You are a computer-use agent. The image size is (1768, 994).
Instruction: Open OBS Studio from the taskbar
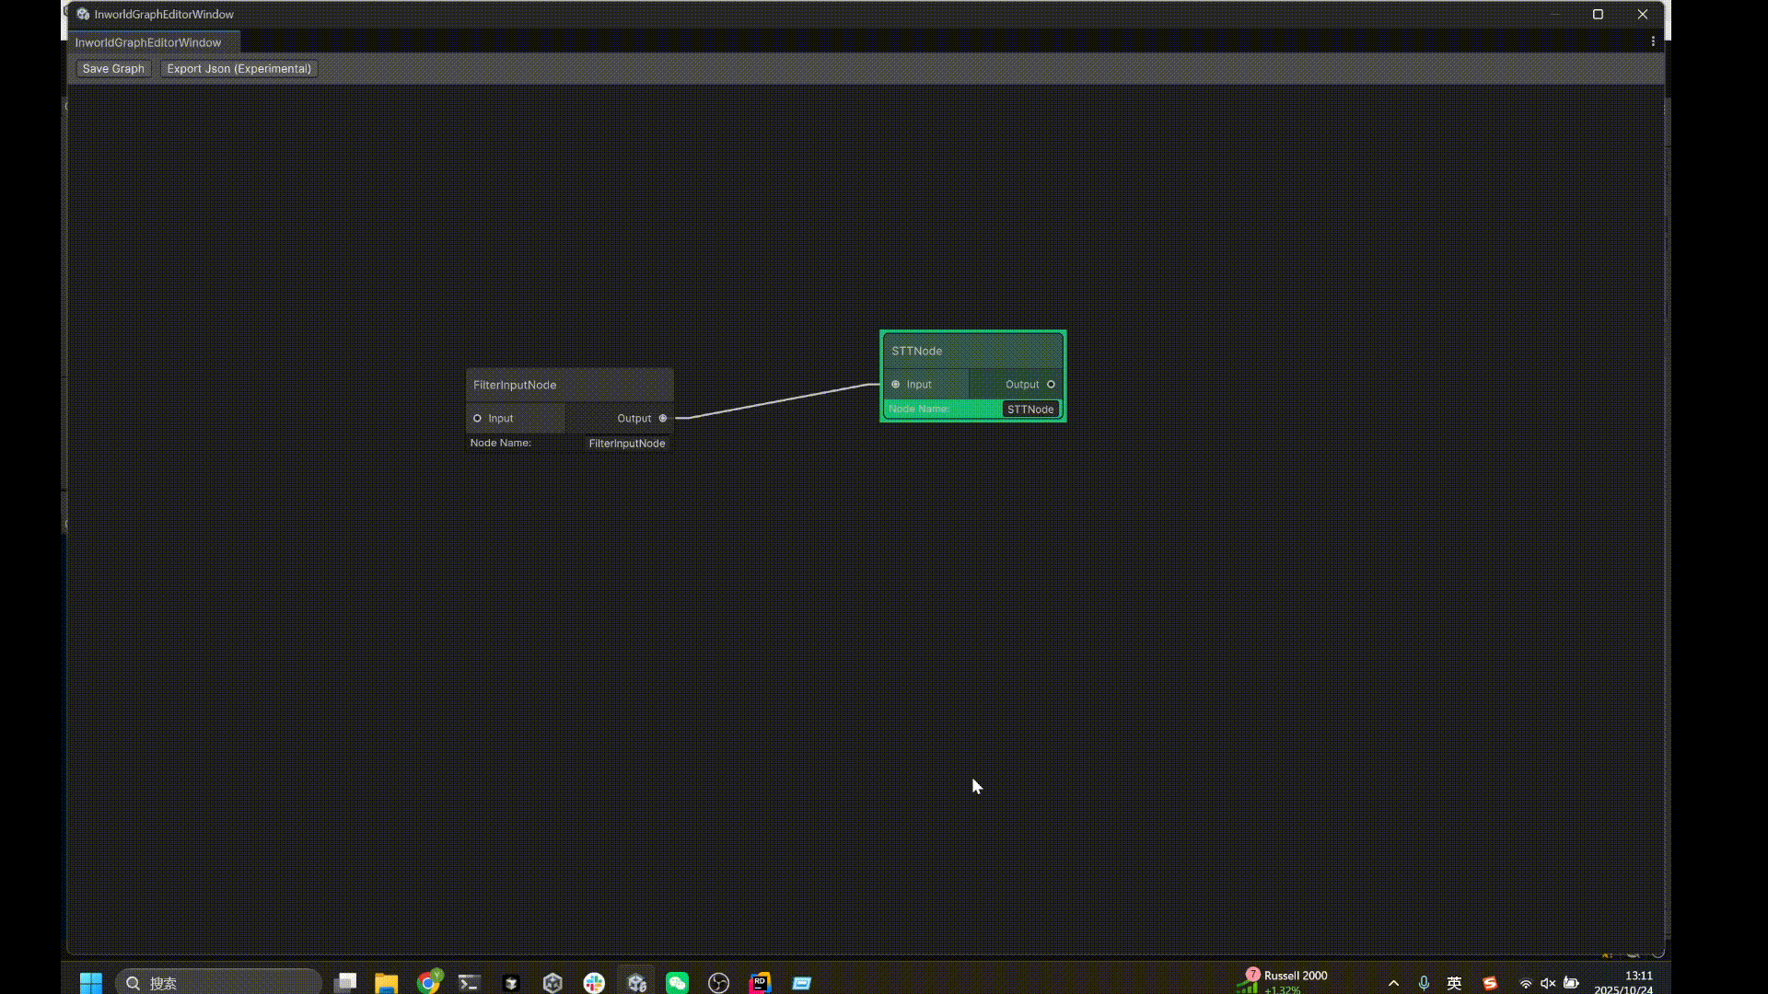point(718,983)
